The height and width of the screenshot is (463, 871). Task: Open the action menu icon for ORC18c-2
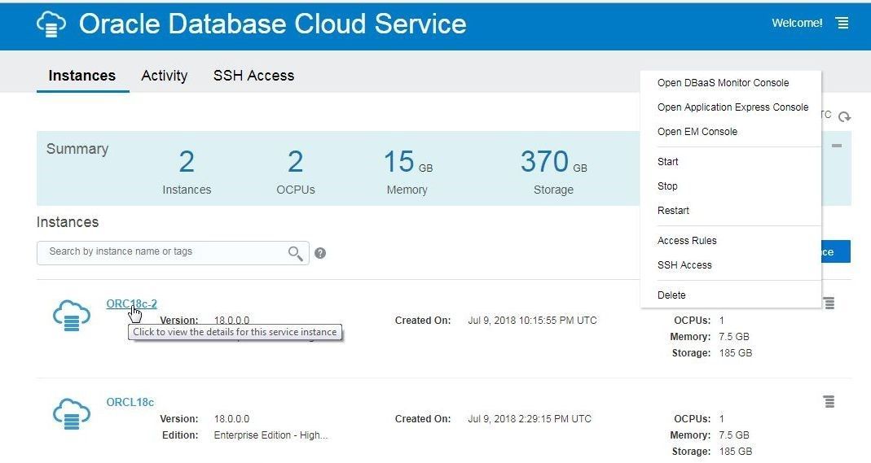(x=829, y=304)
